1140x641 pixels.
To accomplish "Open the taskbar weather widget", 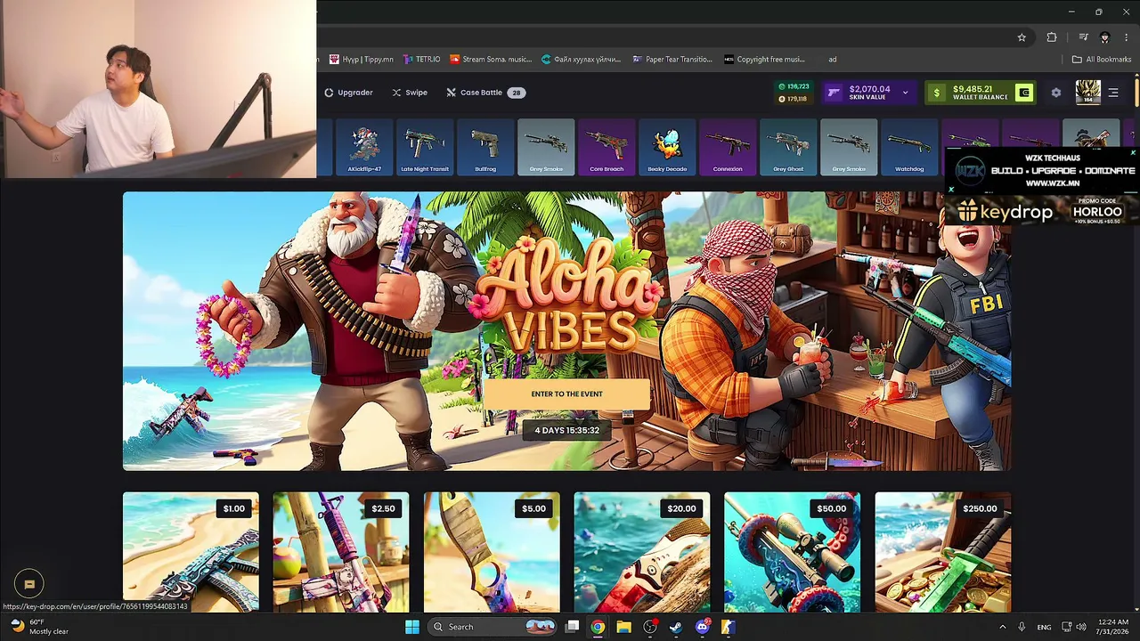I will point(39,627).
